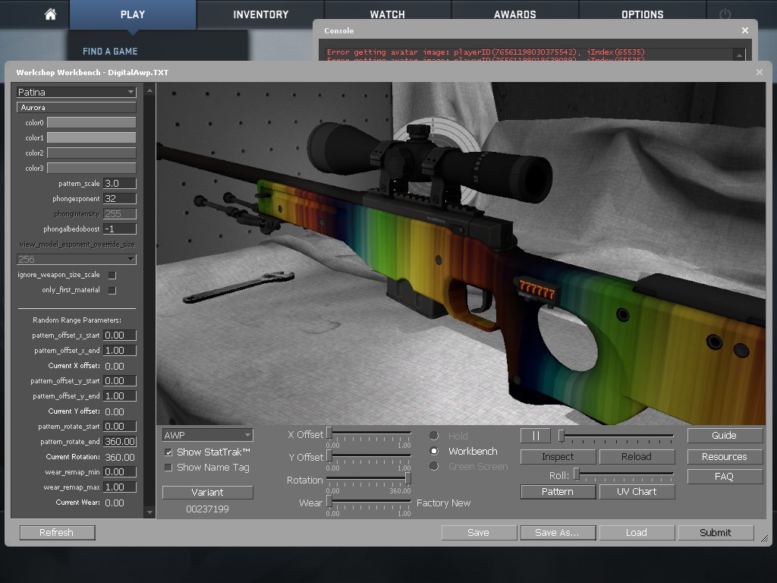The image size is (777, 583).
Task: Click the color3 swatch
Action: pyautogui.click(x=92, y=168)
